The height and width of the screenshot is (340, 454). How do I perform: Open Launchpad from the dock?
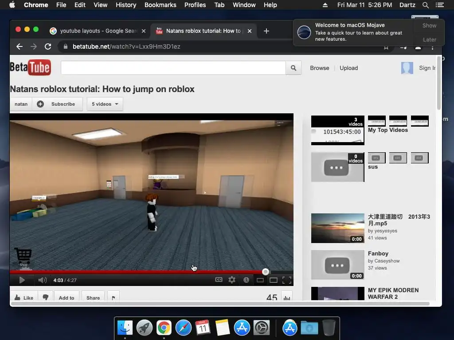145,328
